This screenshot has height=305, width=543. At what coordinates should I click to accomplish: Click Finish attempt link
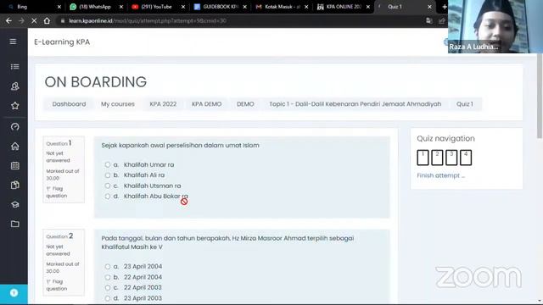pos(441,175)
